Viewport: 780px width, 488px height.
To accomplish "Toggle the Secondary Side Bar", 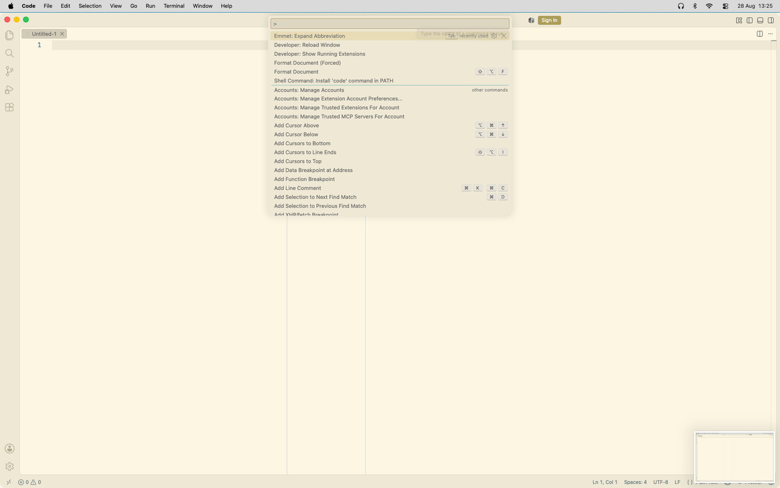I will tap(771, 20).
